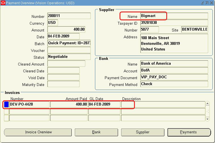Click the maximize window icon in title bar

[x=207, y=3]
